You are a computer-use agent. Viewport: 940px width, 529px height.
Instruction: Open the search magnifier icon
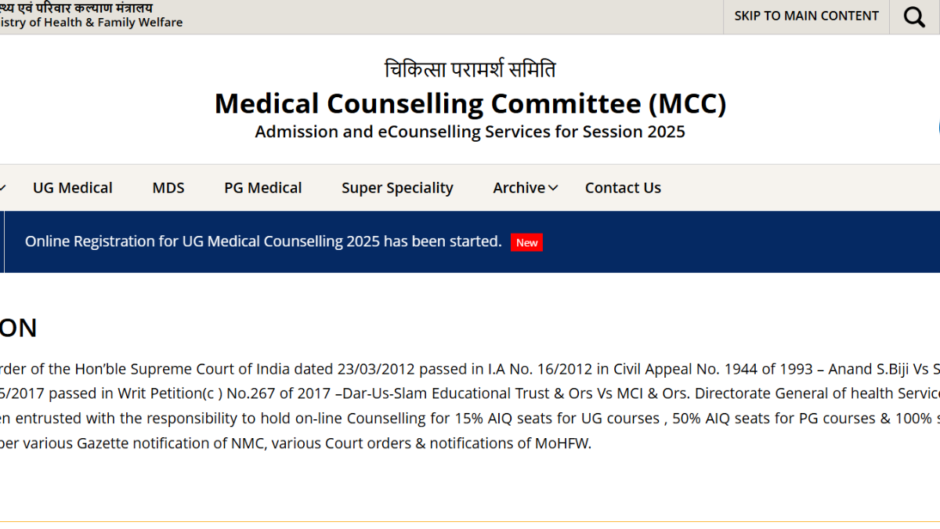(x=914, y=16)
